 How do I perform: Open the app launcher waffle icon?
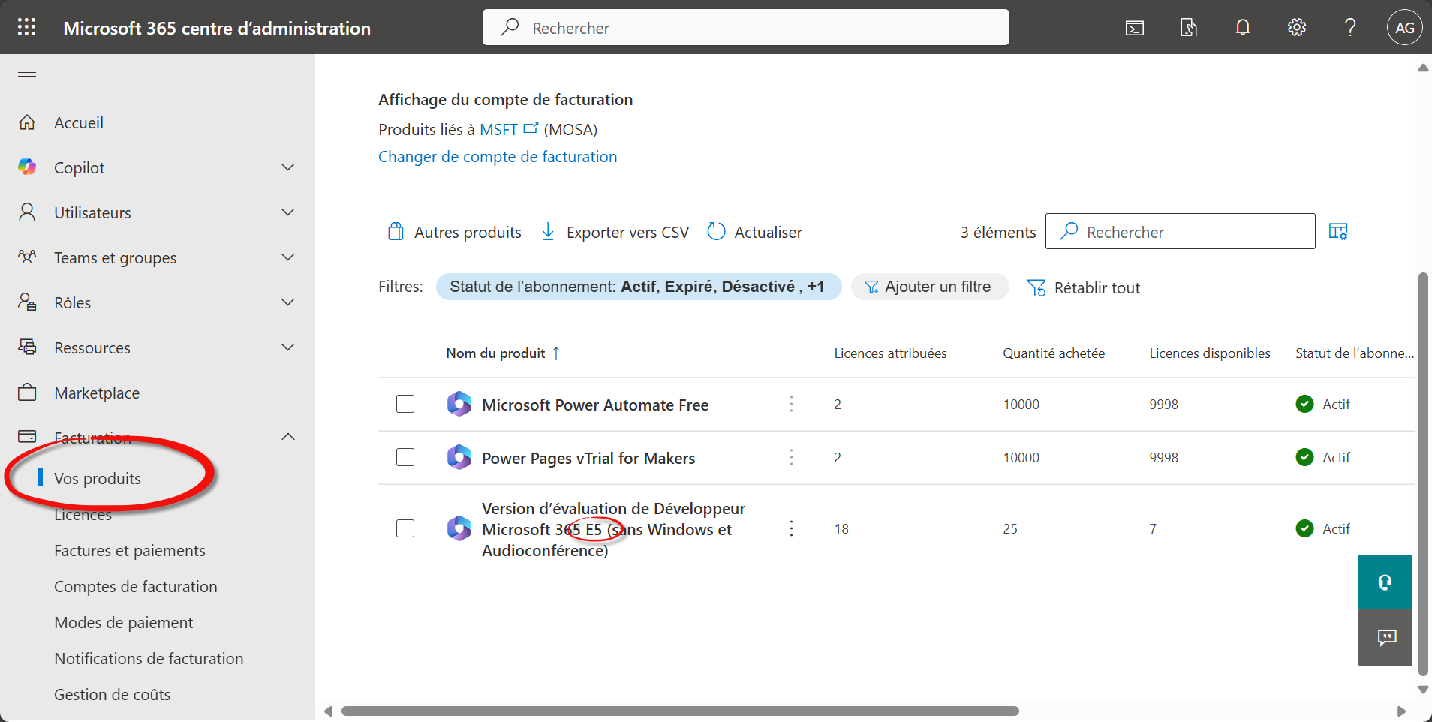point(27,28)
